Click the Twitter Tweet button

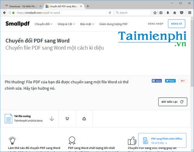(x=170, y=81)
